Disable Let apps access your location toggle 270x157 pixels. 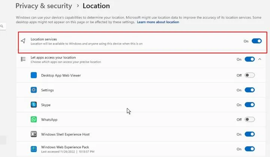[249, 59]
